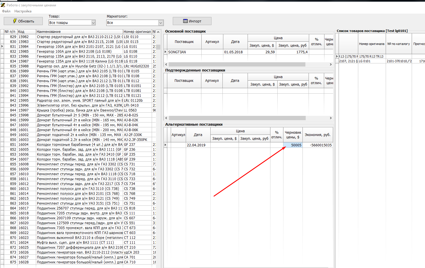Select row 844 Крышка (пробка) расш. бачка

coord(78,110)
